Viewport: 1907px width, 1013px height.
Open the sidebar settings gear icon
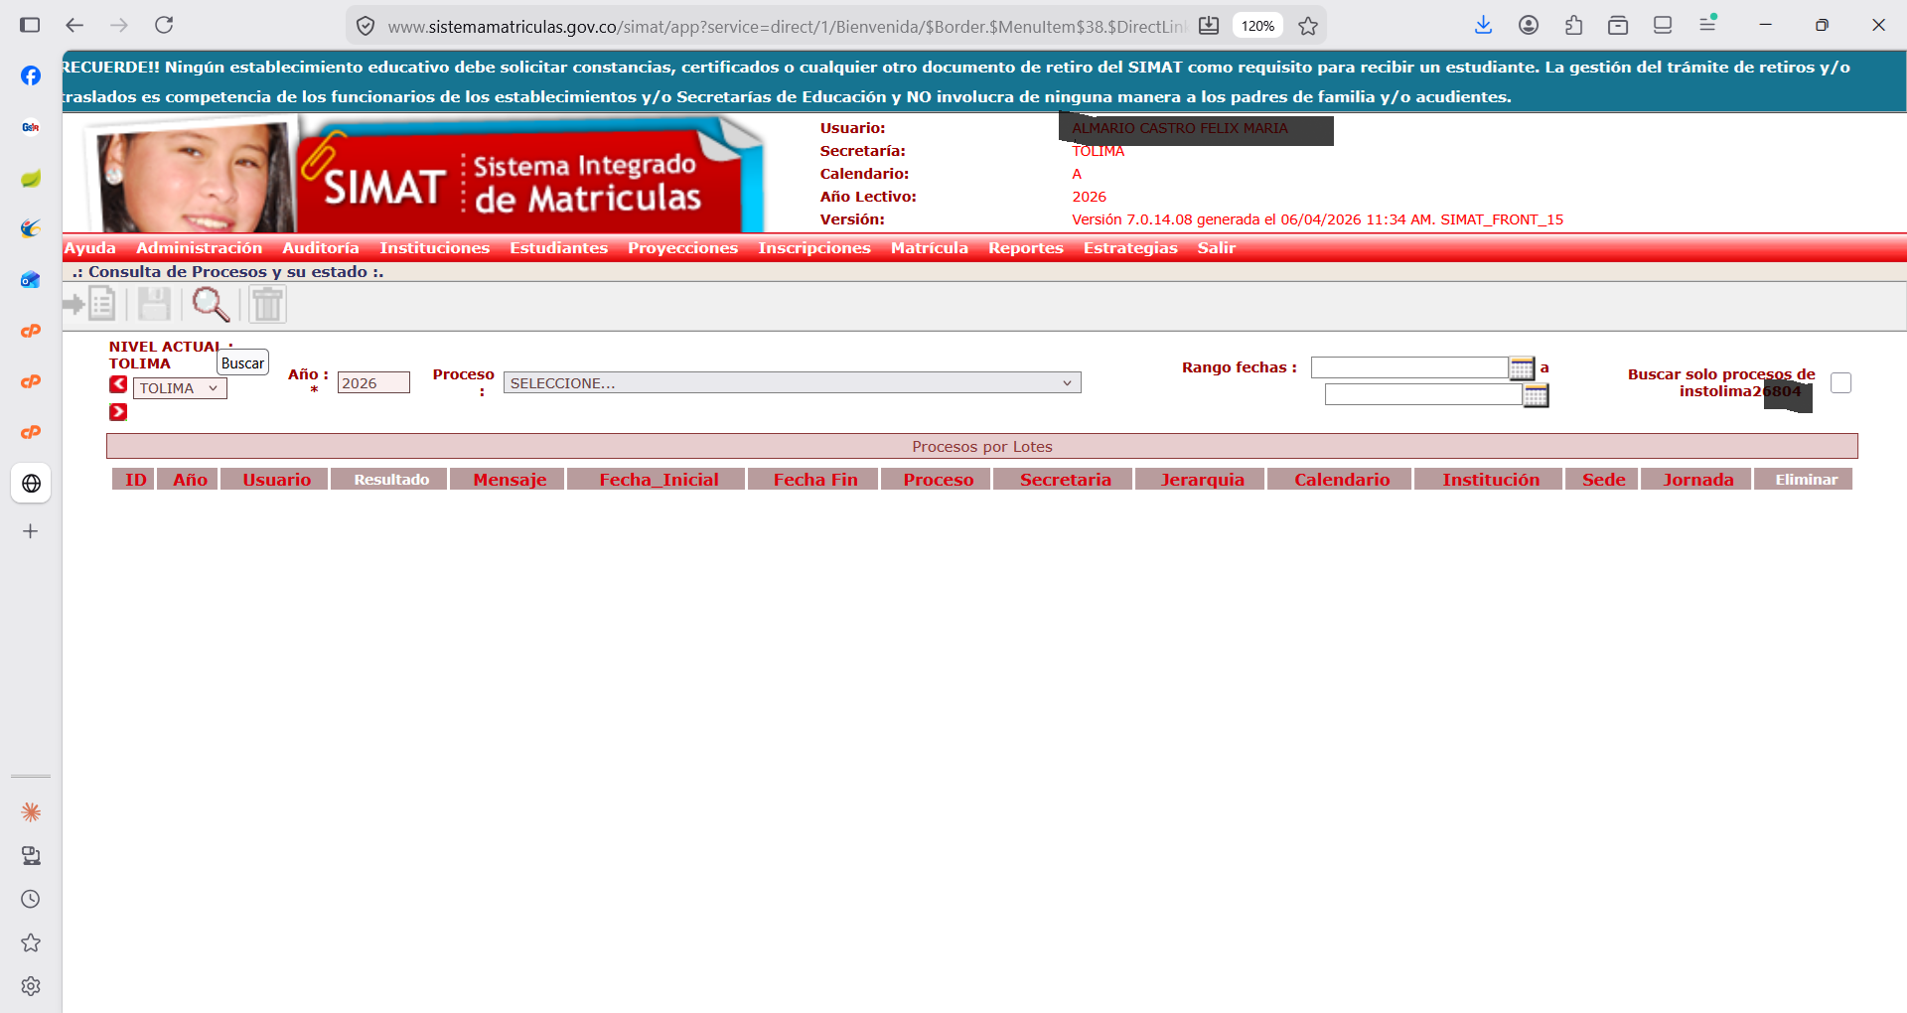[x=31, y=986]
